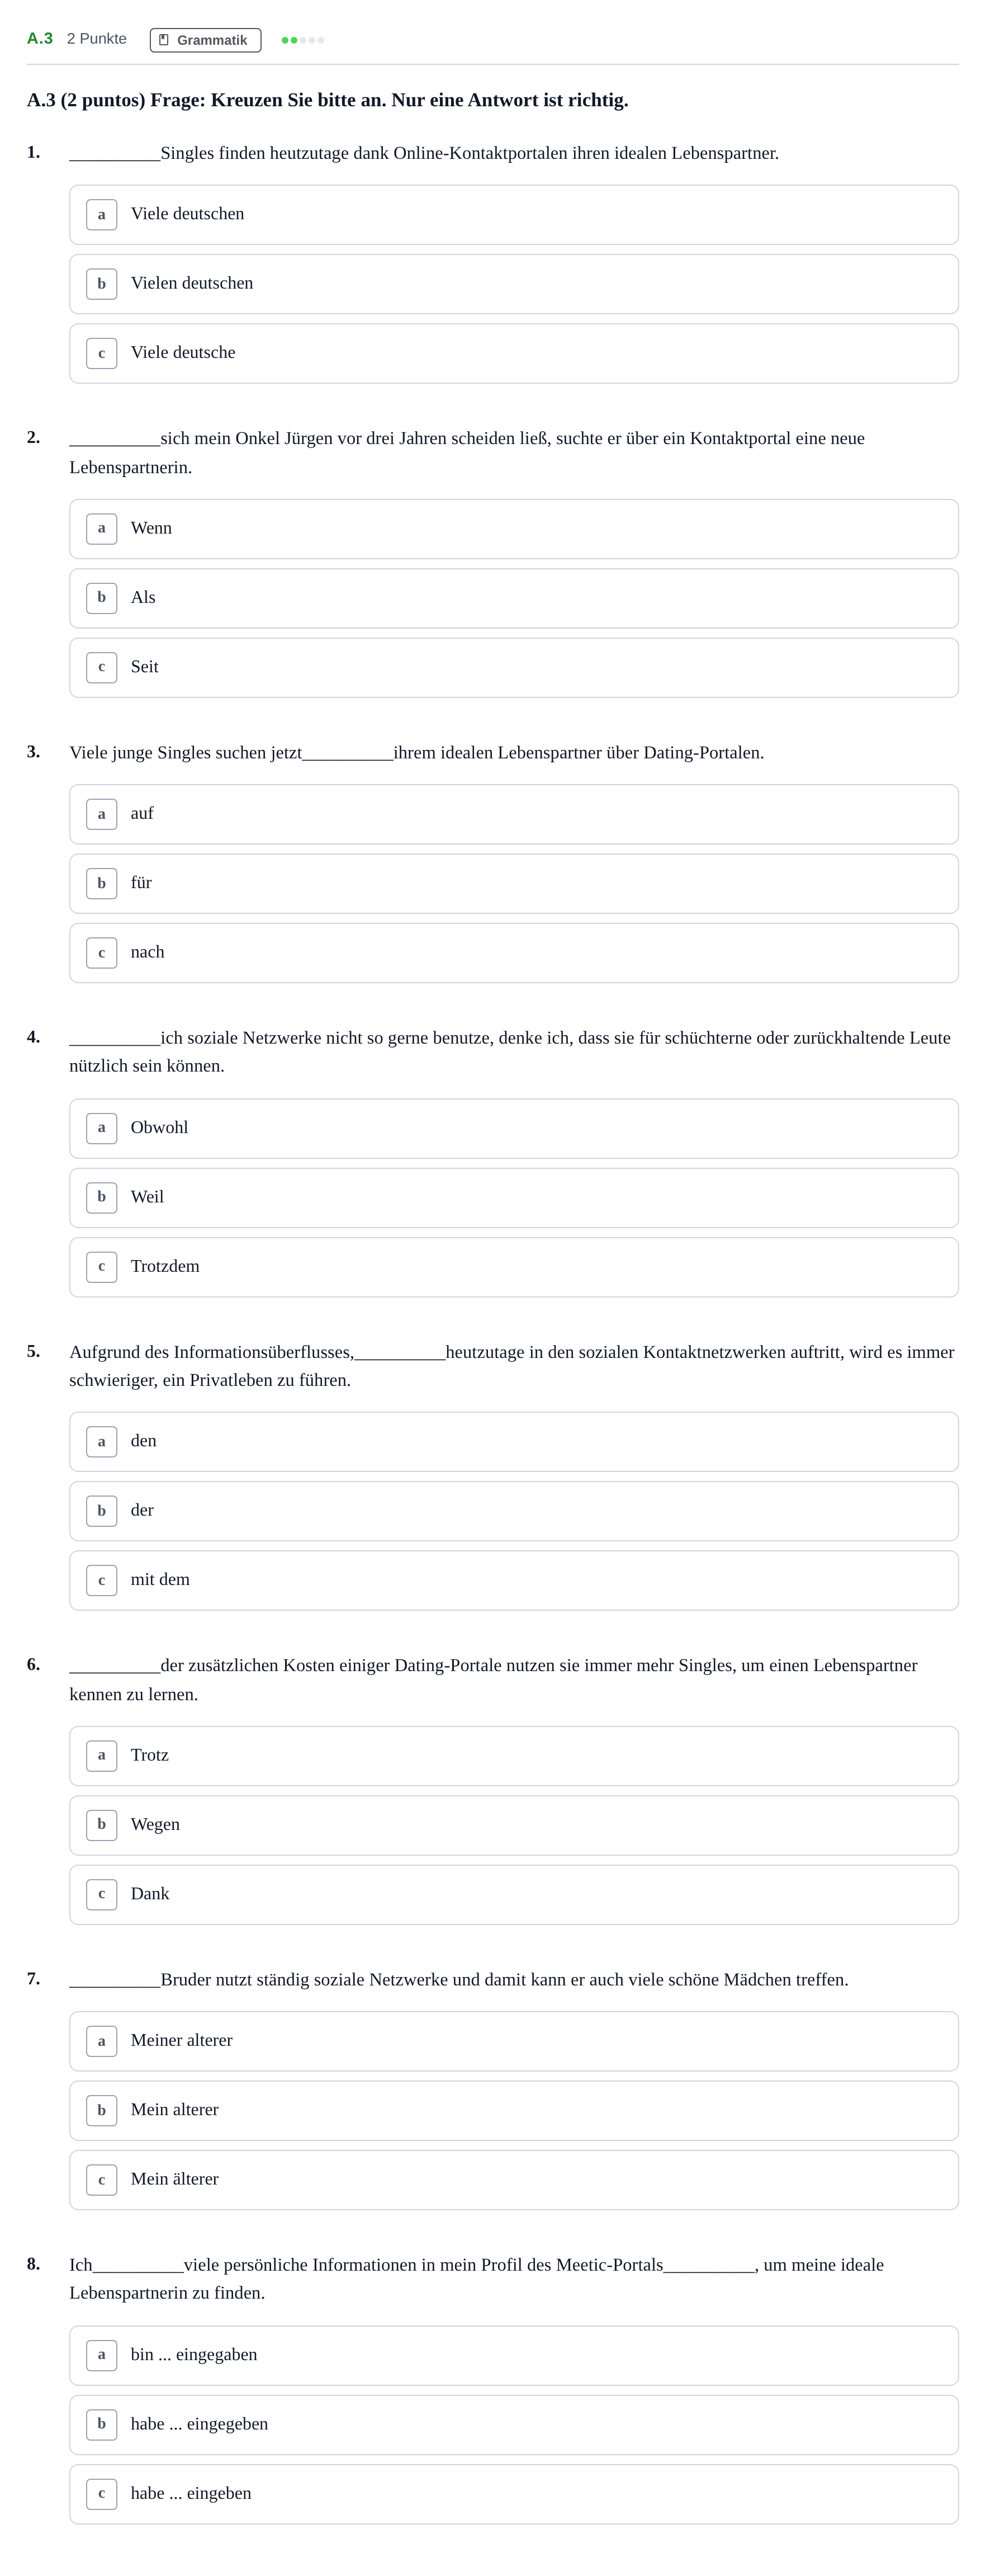The height and width of the screenshot is (2576, 986).
Task: Click the 'c' letter box next to 'Seit'
Action: [102, 668]
